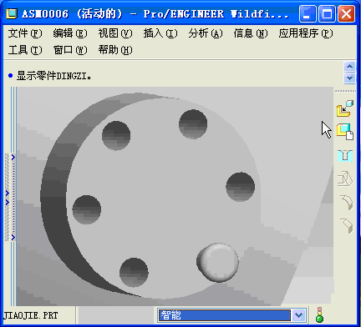Open the 帮助(H) menu
This screenshot has width=361, height=327.
pyautogui.click(x=115, y=50)
